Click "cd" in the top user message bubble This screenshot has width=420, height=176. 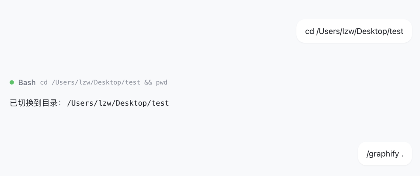coord(310,31)
